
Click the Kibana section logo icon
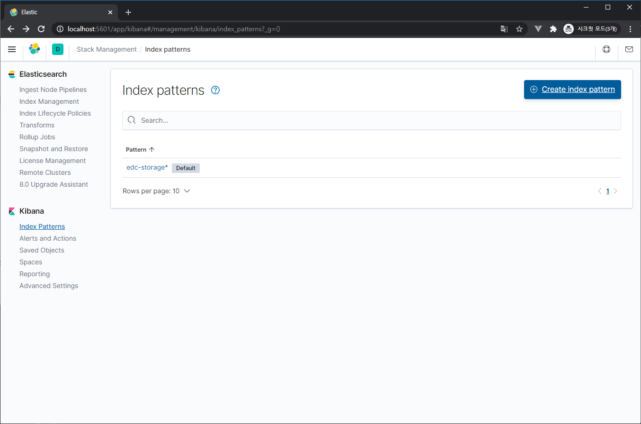click(12, 211)
